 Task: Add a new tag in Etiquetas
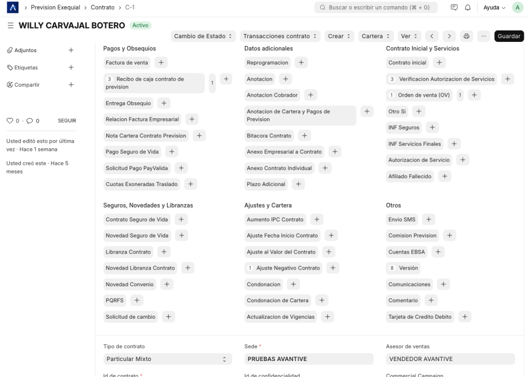click(x=71, y=68)
